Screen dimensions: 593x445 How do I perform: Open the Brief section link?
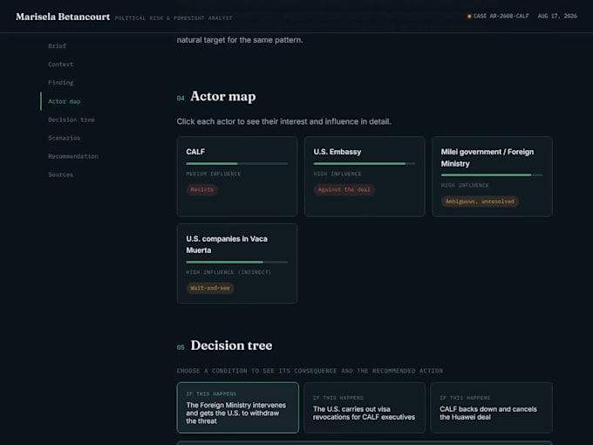click(57, 45)
